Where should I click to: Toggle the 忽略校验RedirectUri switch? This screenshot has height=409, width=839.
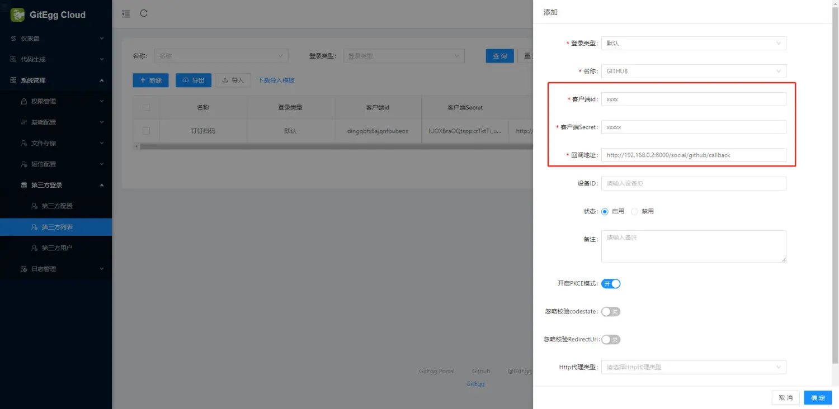click(x=611, y=340)
